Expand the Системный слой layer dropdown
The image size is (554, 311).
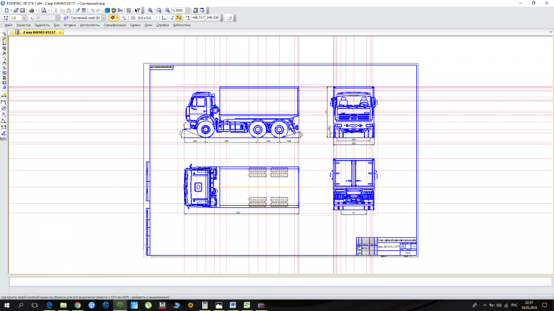(103, 18)
